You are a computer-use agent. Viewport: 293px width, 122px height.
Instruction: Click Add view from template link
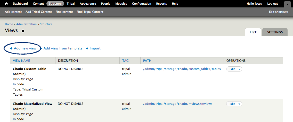pos(63,48)
